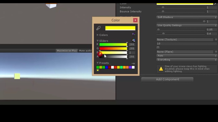218x122 pixels.
Task: Collapse the Sliders section
Action: tap(98, 41)
